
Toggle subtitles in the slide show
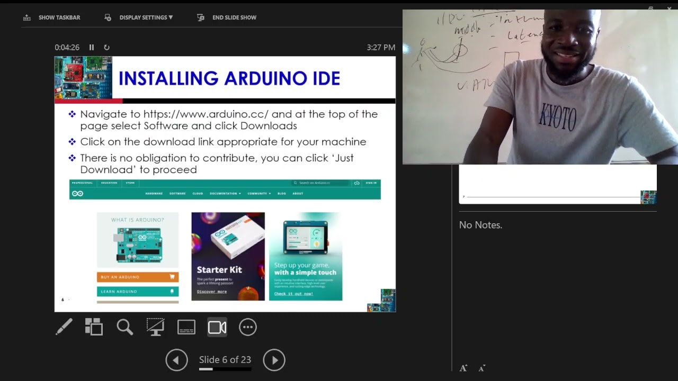pyautogui.click(x=186, y=327)
